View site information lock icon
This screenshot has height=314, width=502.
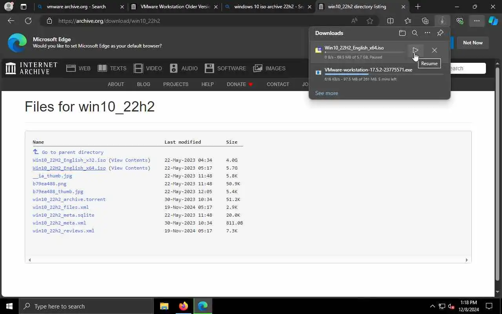coord(49,21)
